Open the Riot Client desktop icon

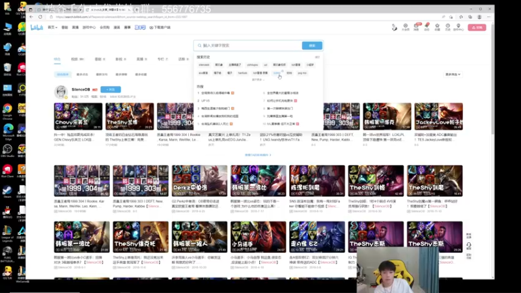tap(7, 171)
